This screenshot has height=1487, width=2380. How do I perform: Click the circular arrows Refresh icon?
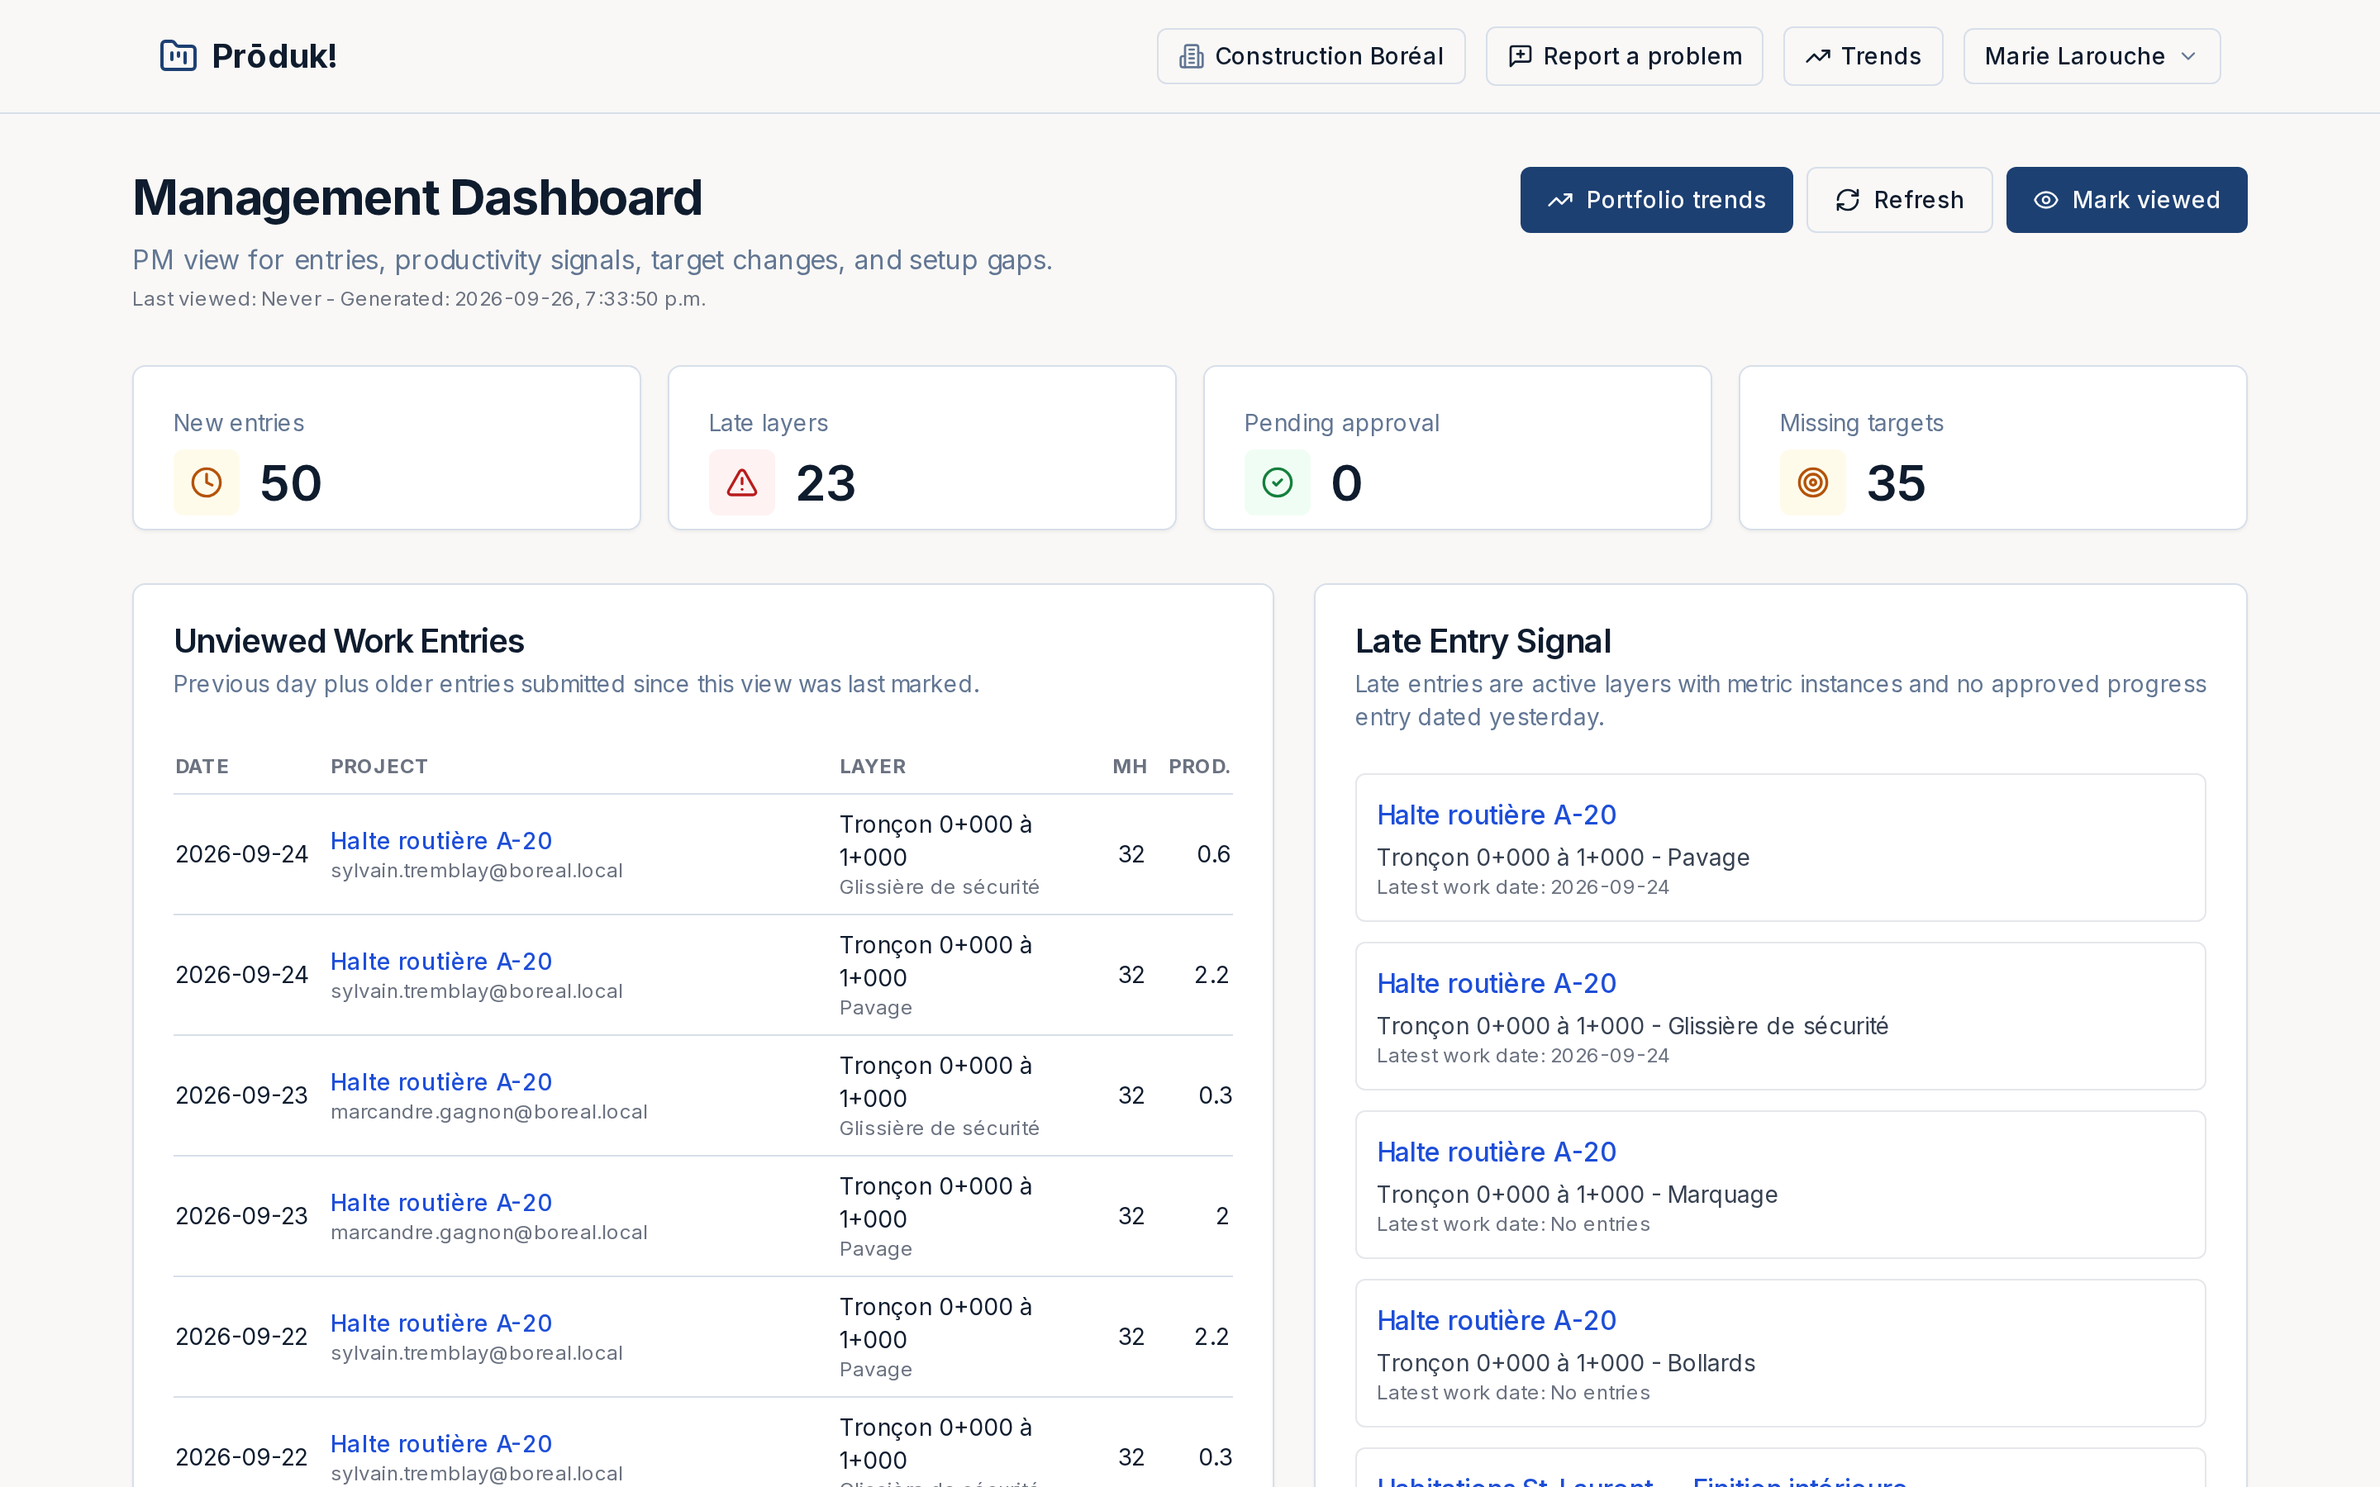point(1847,201)
